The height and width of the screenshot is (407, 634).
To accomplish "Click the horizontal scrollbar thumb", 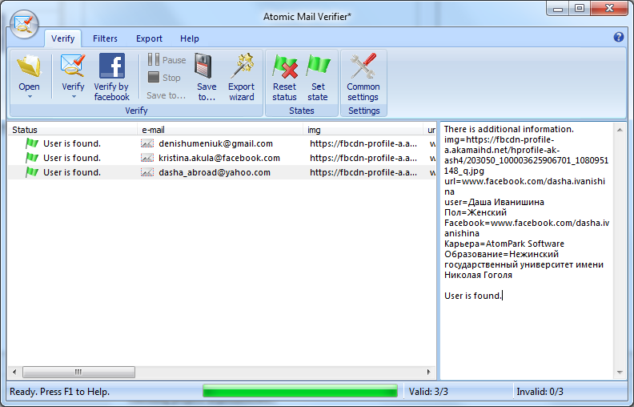I will [78, 372].
